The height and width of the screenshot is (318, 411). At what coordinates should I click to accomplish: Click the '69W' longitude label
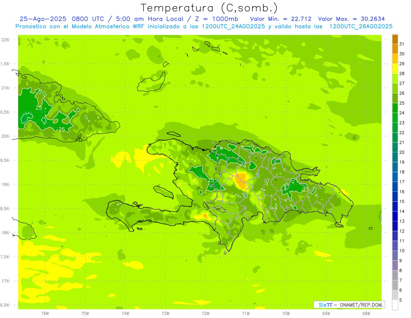point(326,313)
